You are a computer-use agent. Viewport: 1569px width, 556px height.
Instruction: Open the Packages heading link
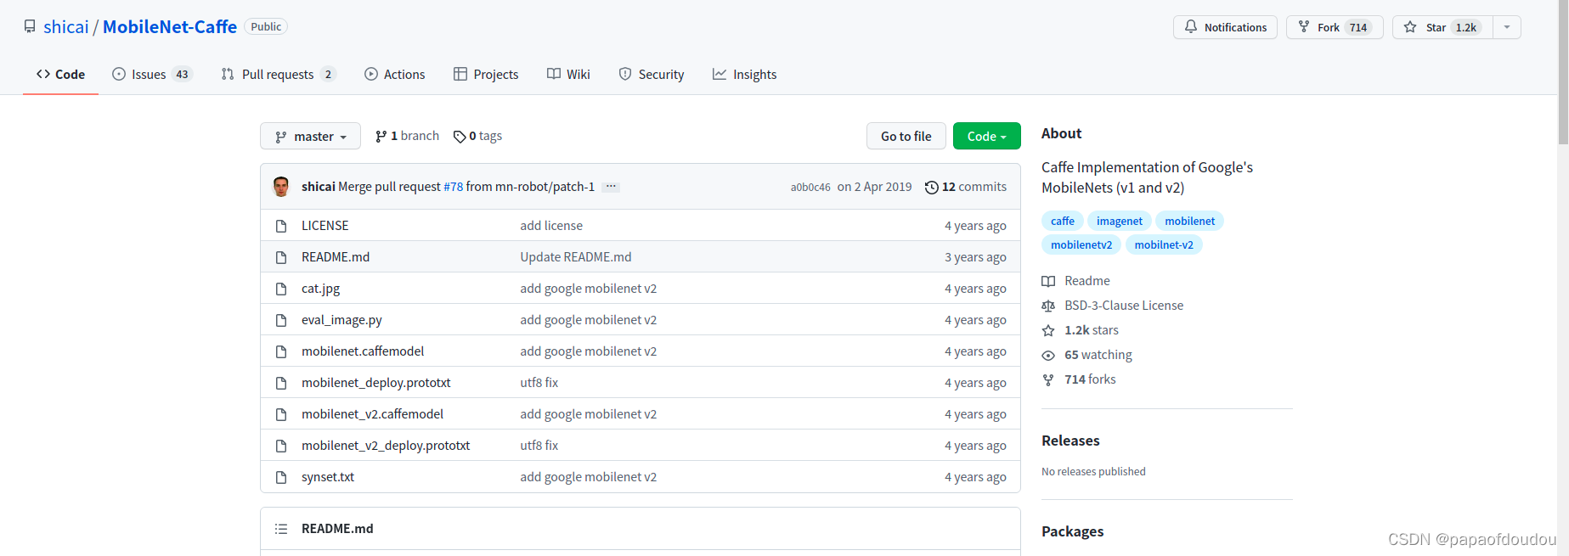coord(1073,531)
